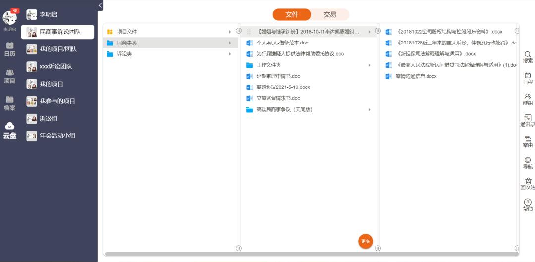The height and width of the screenshot is (262, 535).
Task: Open the 通讯录 contacts tool
Action: tap(528, 121)
